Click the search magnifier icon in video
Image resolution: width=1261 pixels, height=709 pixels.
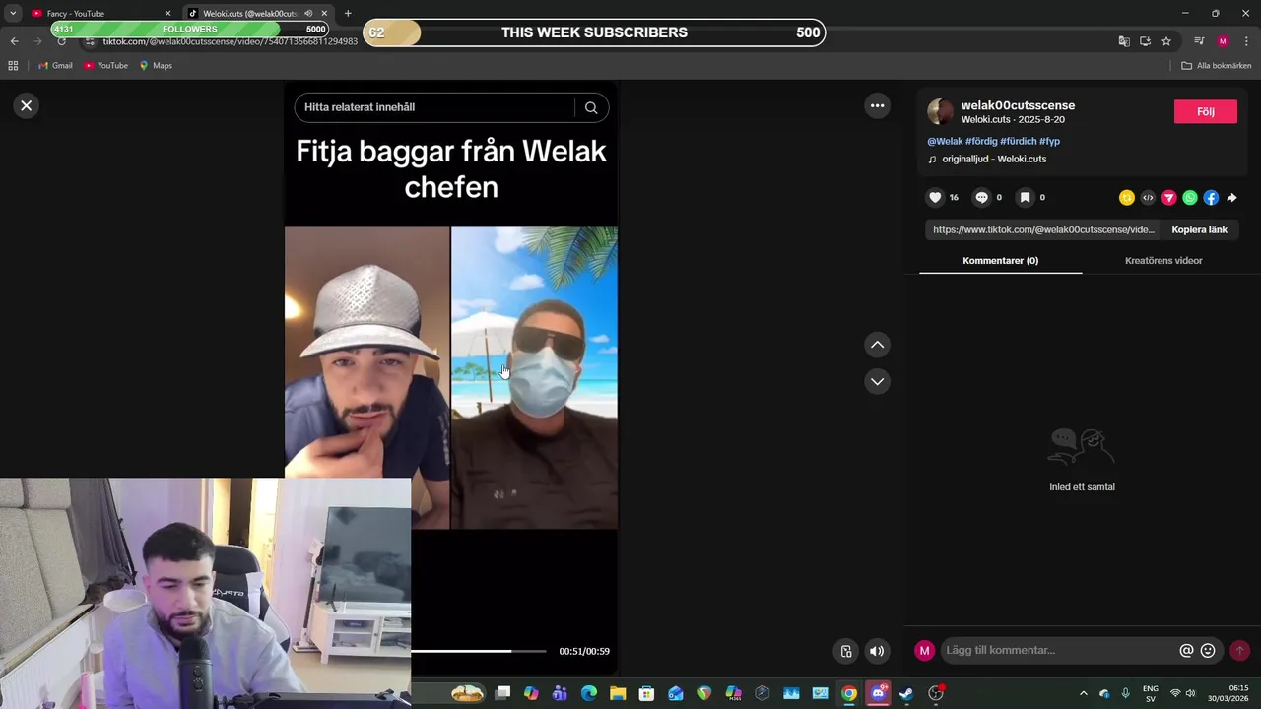(x=591, y=107)
